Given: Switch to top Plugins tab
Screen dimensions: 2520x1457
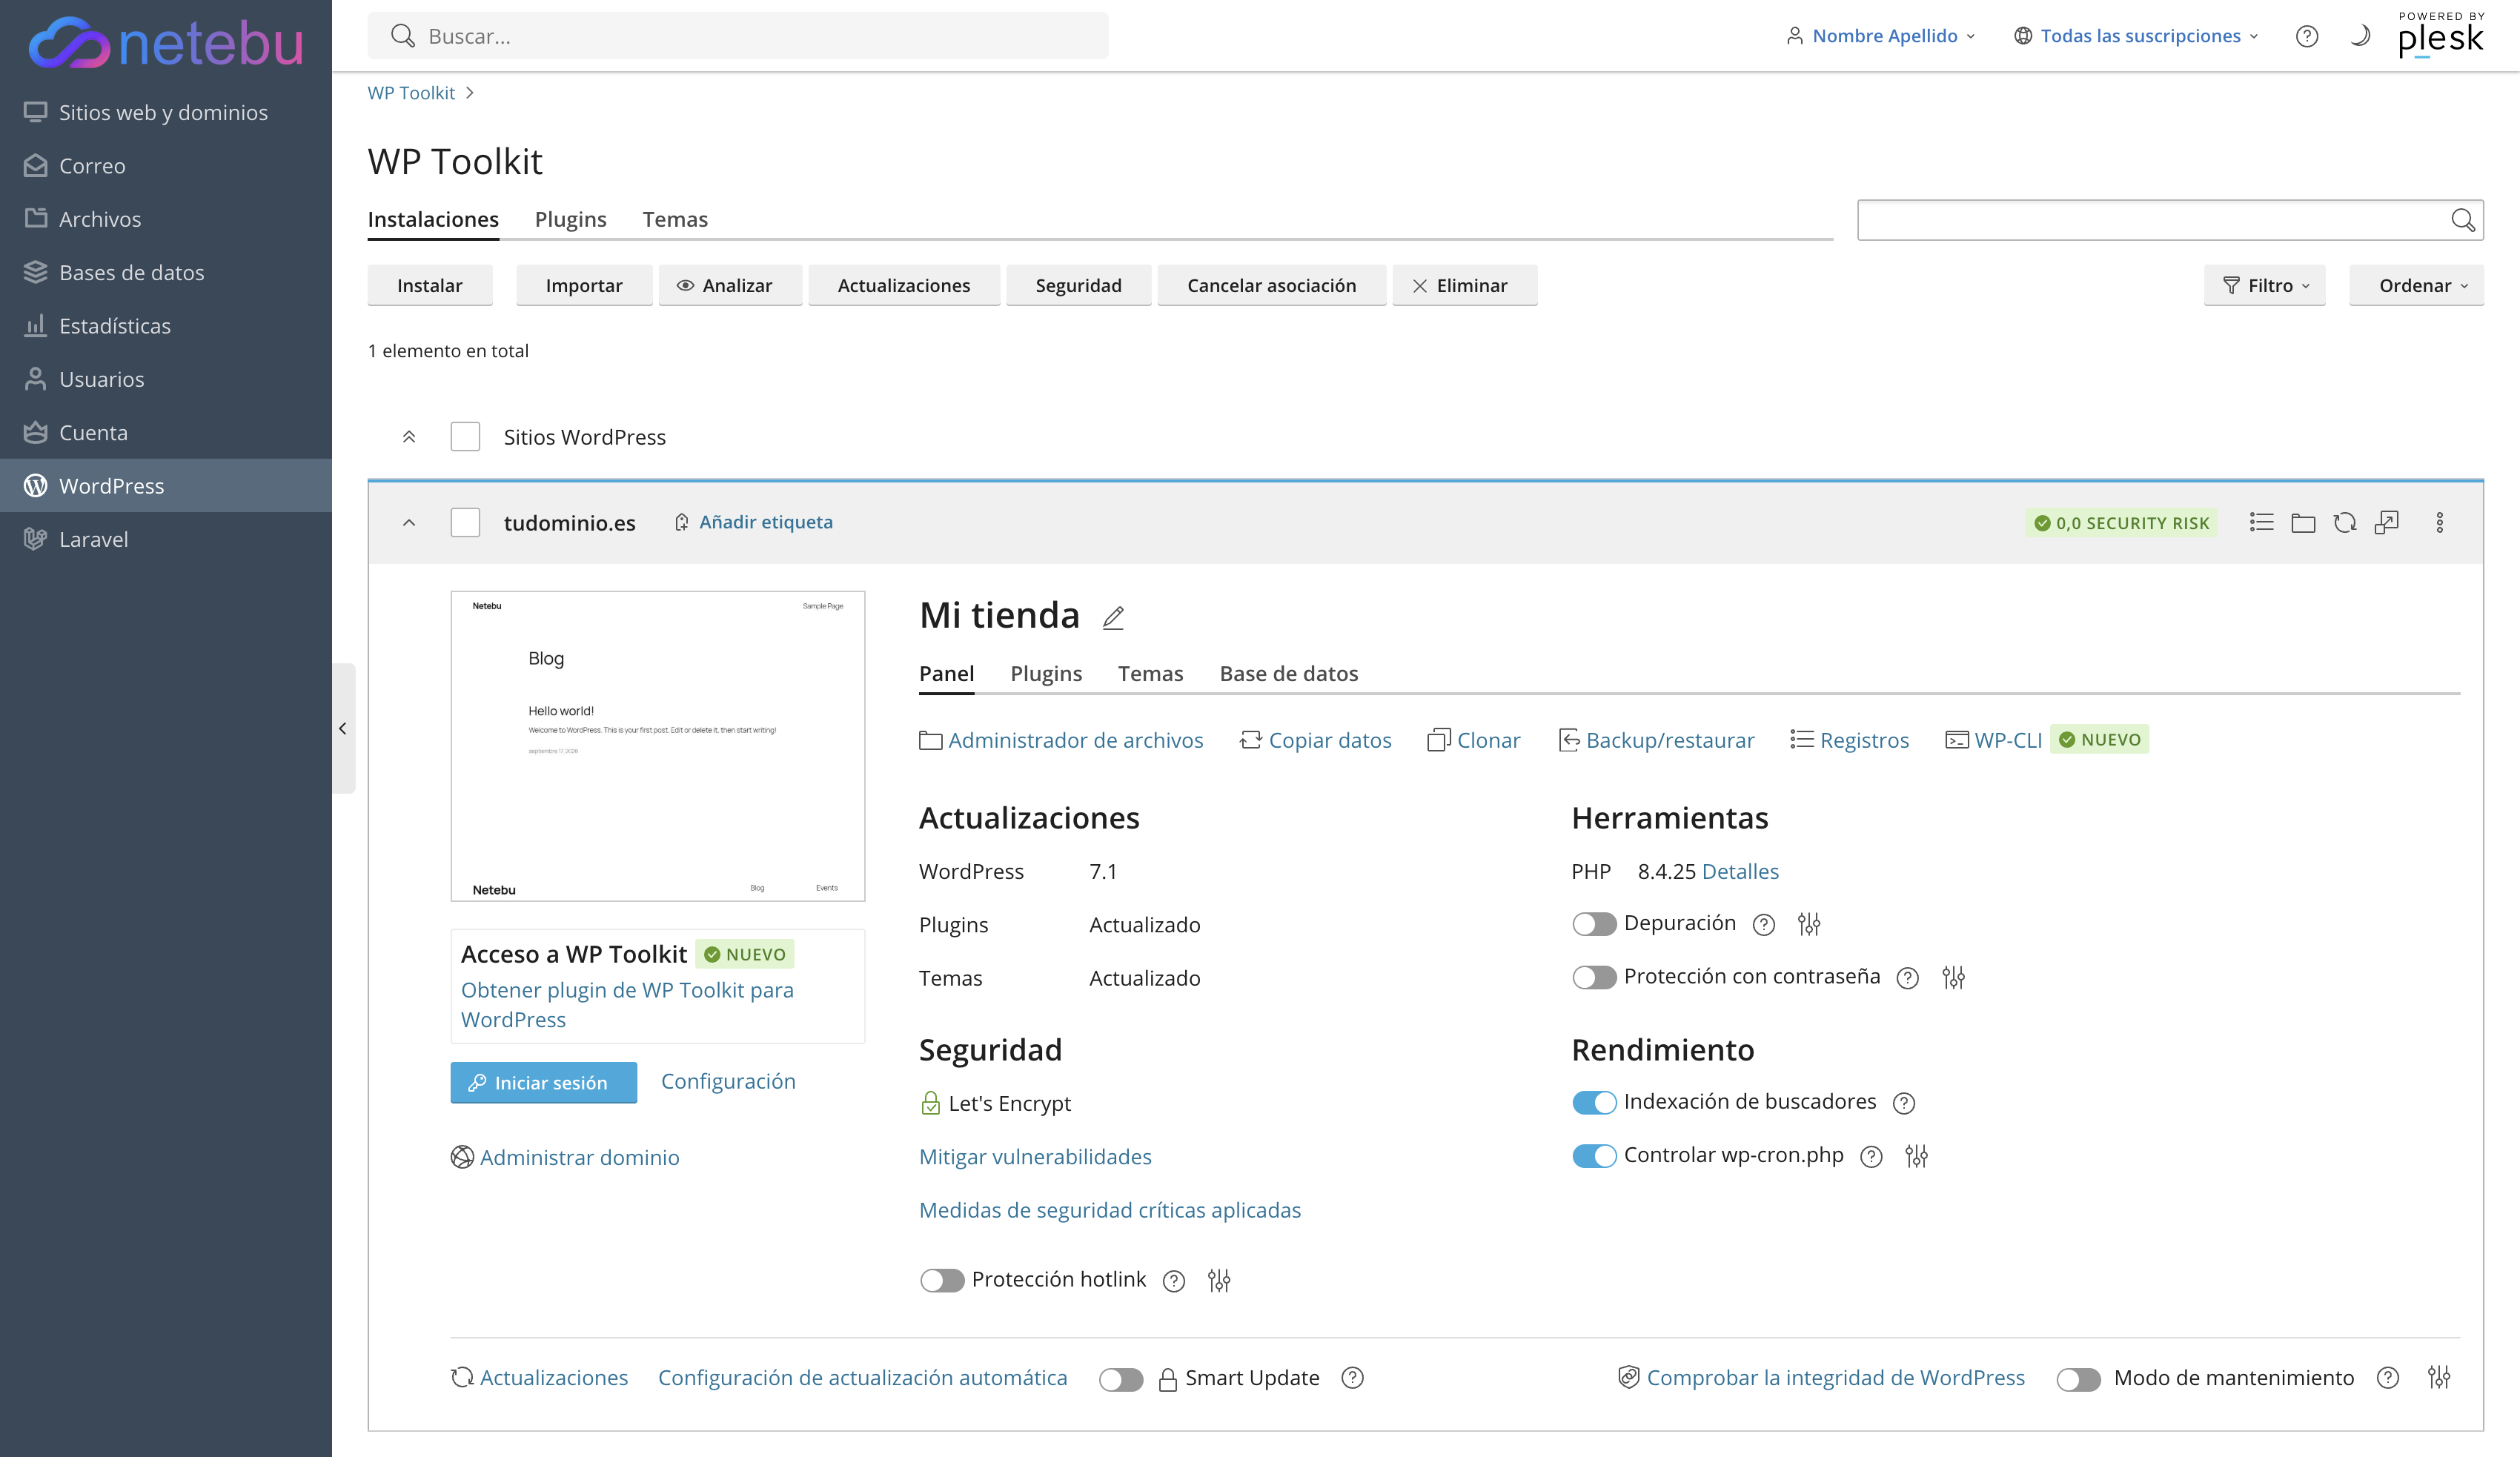Looking at the screenshot, I should [x=570, y=219].
